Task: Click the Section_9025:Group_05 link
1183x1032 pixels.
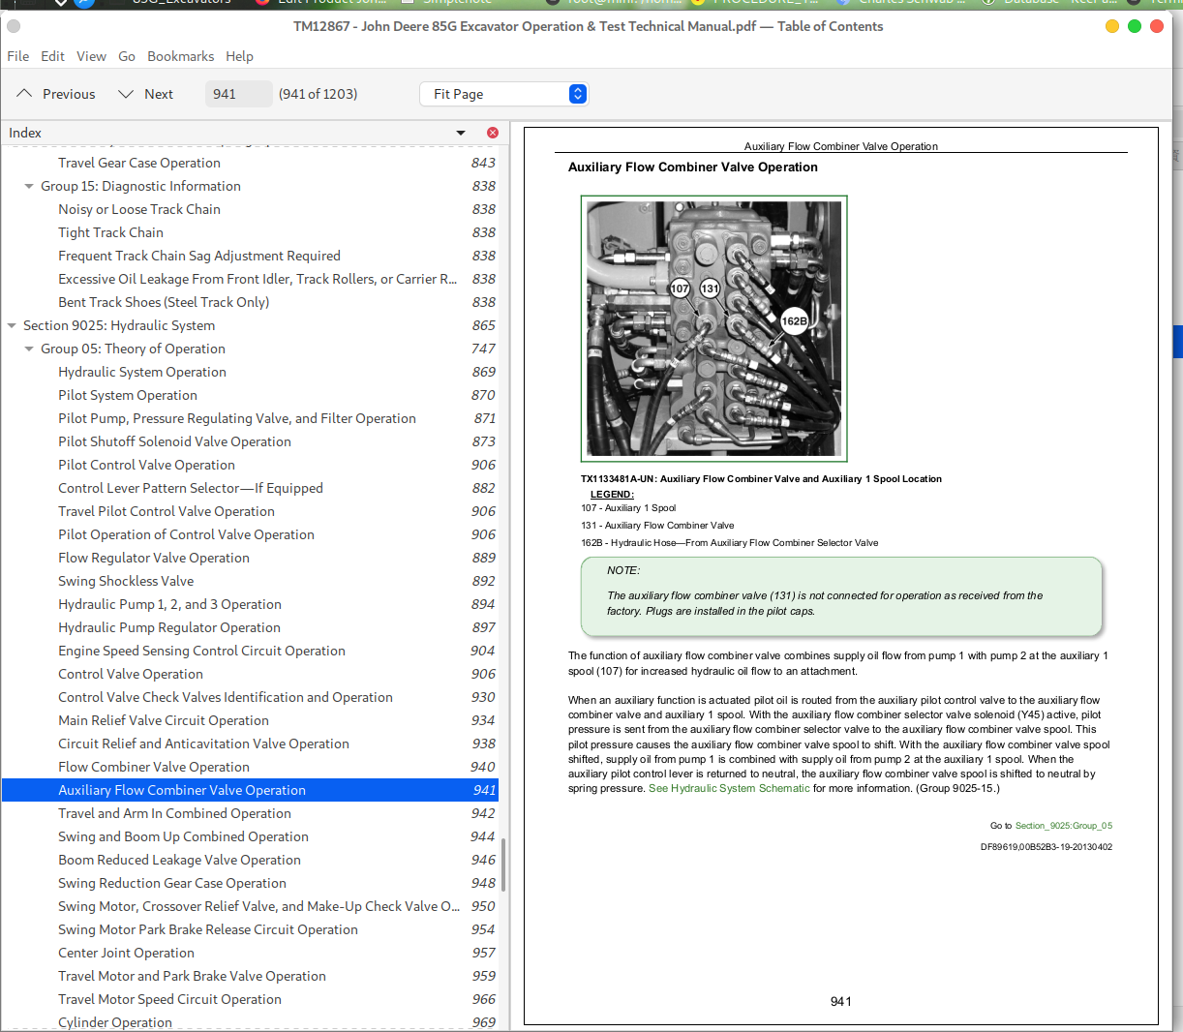Action: 1063,826
